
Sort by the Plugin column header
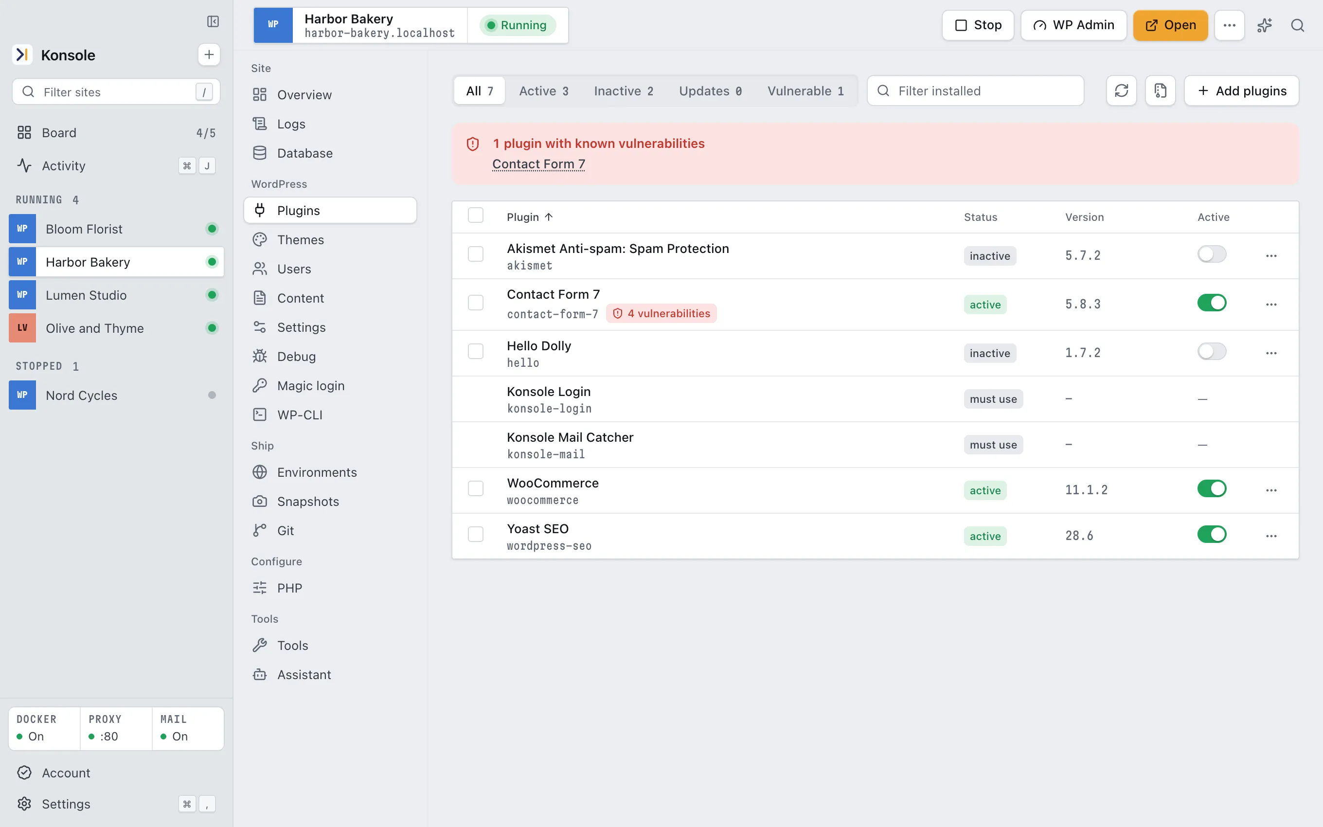(x=529, y=217)
